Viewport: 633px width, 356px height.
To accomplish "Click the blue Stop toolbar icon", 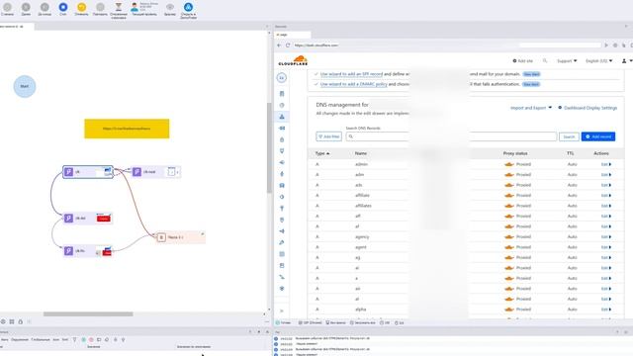I will (x=63, y=7).
